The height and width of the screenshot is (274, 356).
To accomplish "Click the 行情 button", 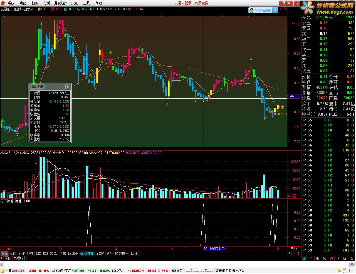I will tap(286, 3).
